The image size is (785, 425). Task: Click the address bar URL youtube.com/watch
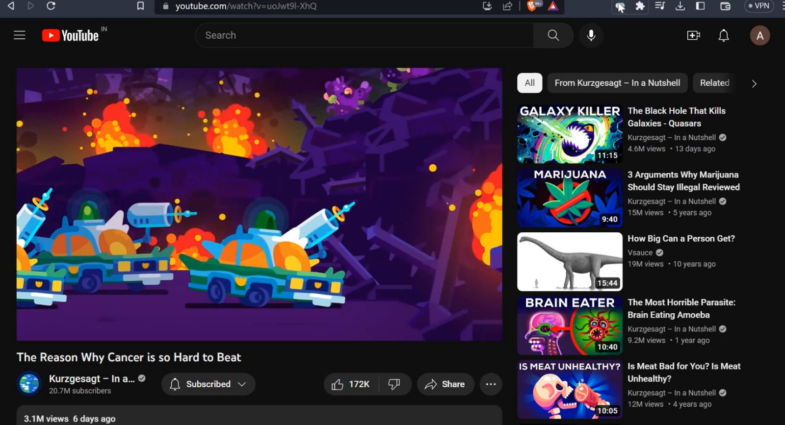point(246,6)
